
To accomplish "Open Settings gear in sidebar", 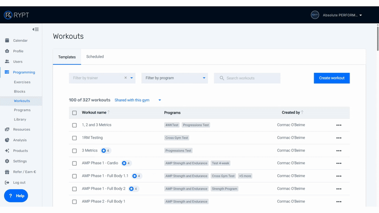I will tap(7, 161).
